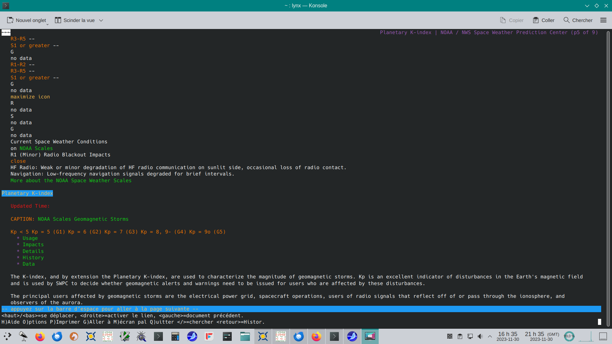
Task: Open the clipboard tray icon
Action: click(x=460, y=336)
